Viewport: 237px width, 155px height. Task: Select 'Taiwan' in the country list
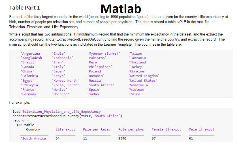(136, 53)
